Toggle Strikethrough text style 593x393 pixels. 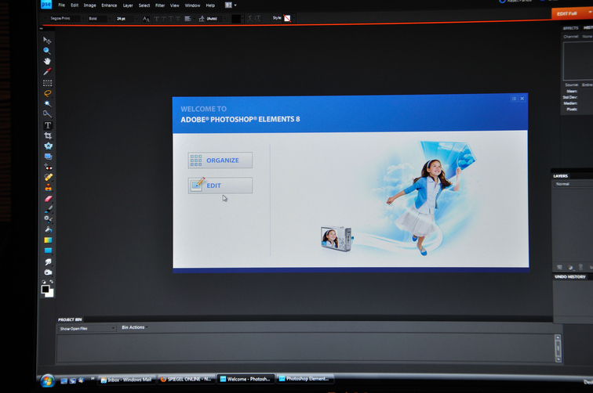(178, 19)
